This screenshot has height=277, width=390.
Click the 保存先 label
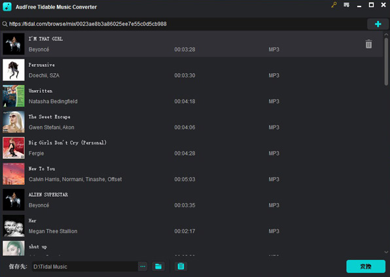(18, 267)
